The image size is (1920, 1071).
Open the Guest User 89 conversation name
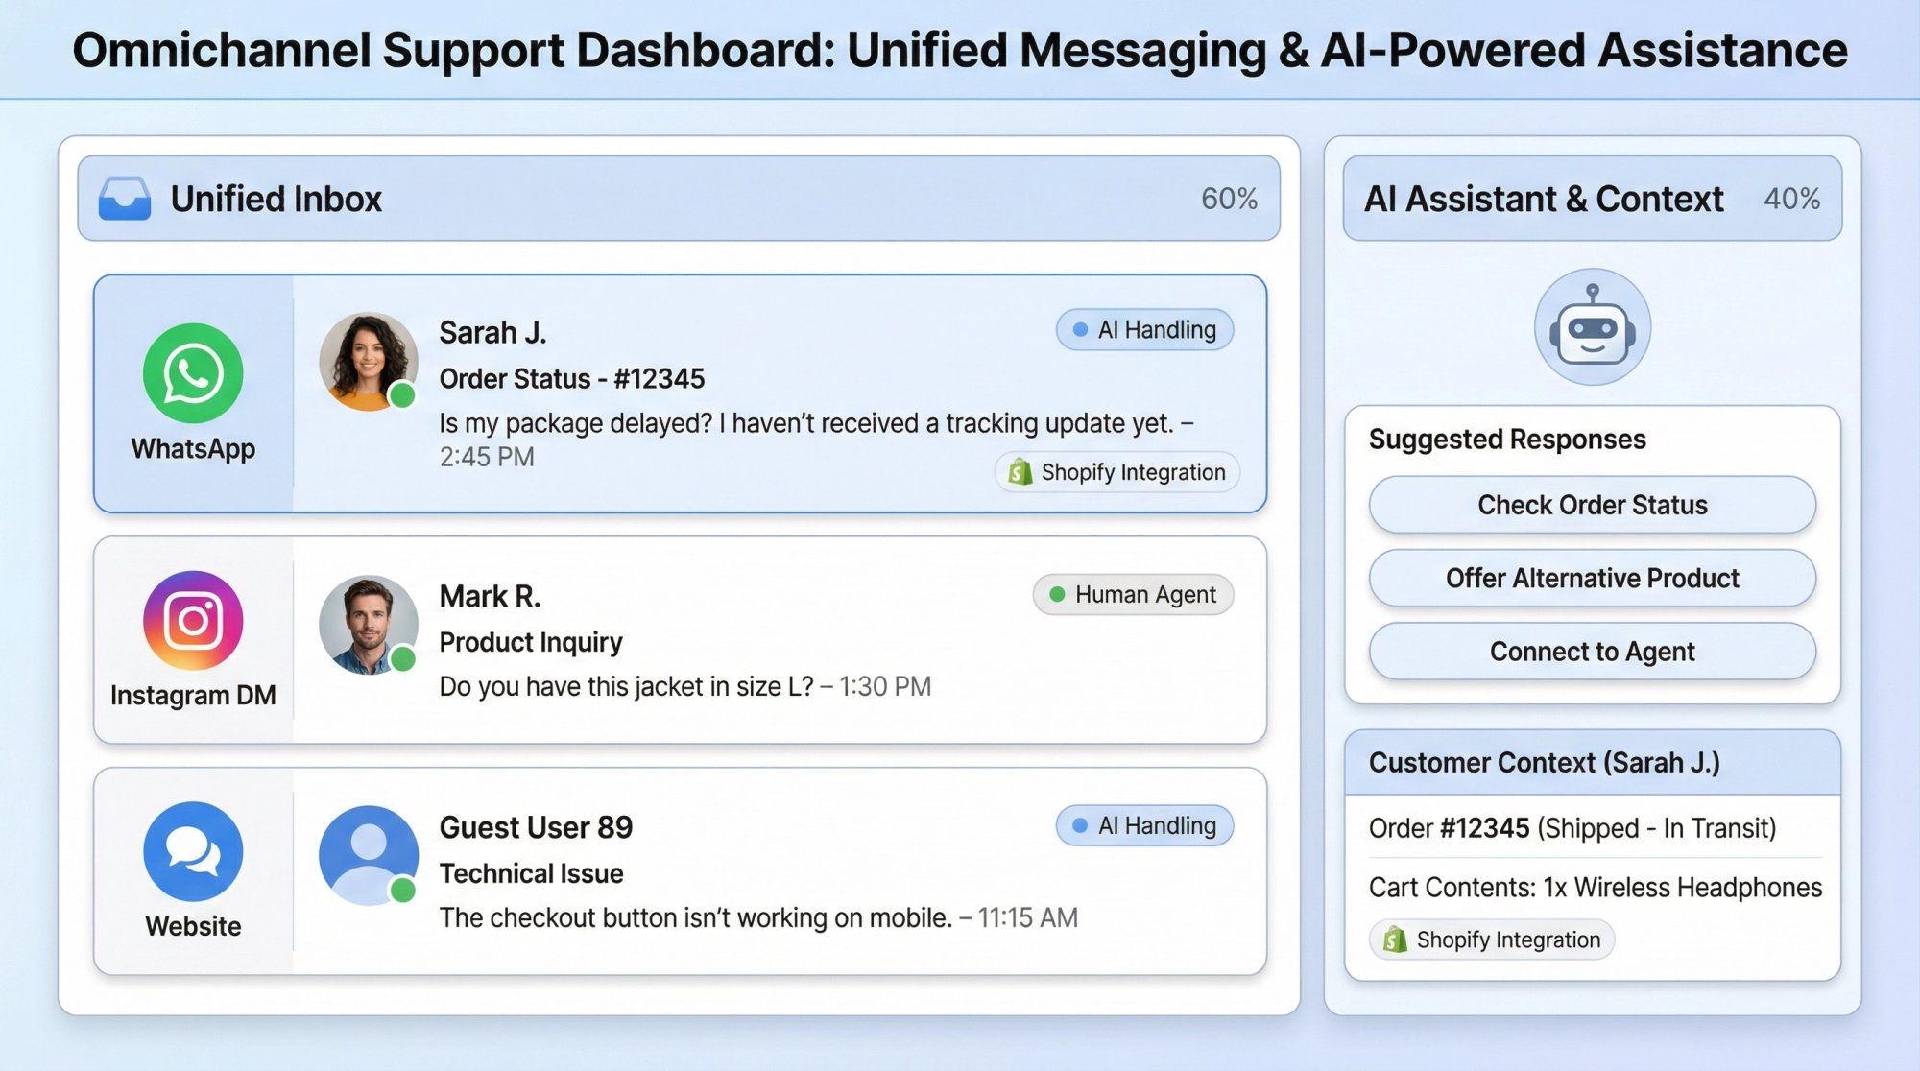(x=536, y=827)
